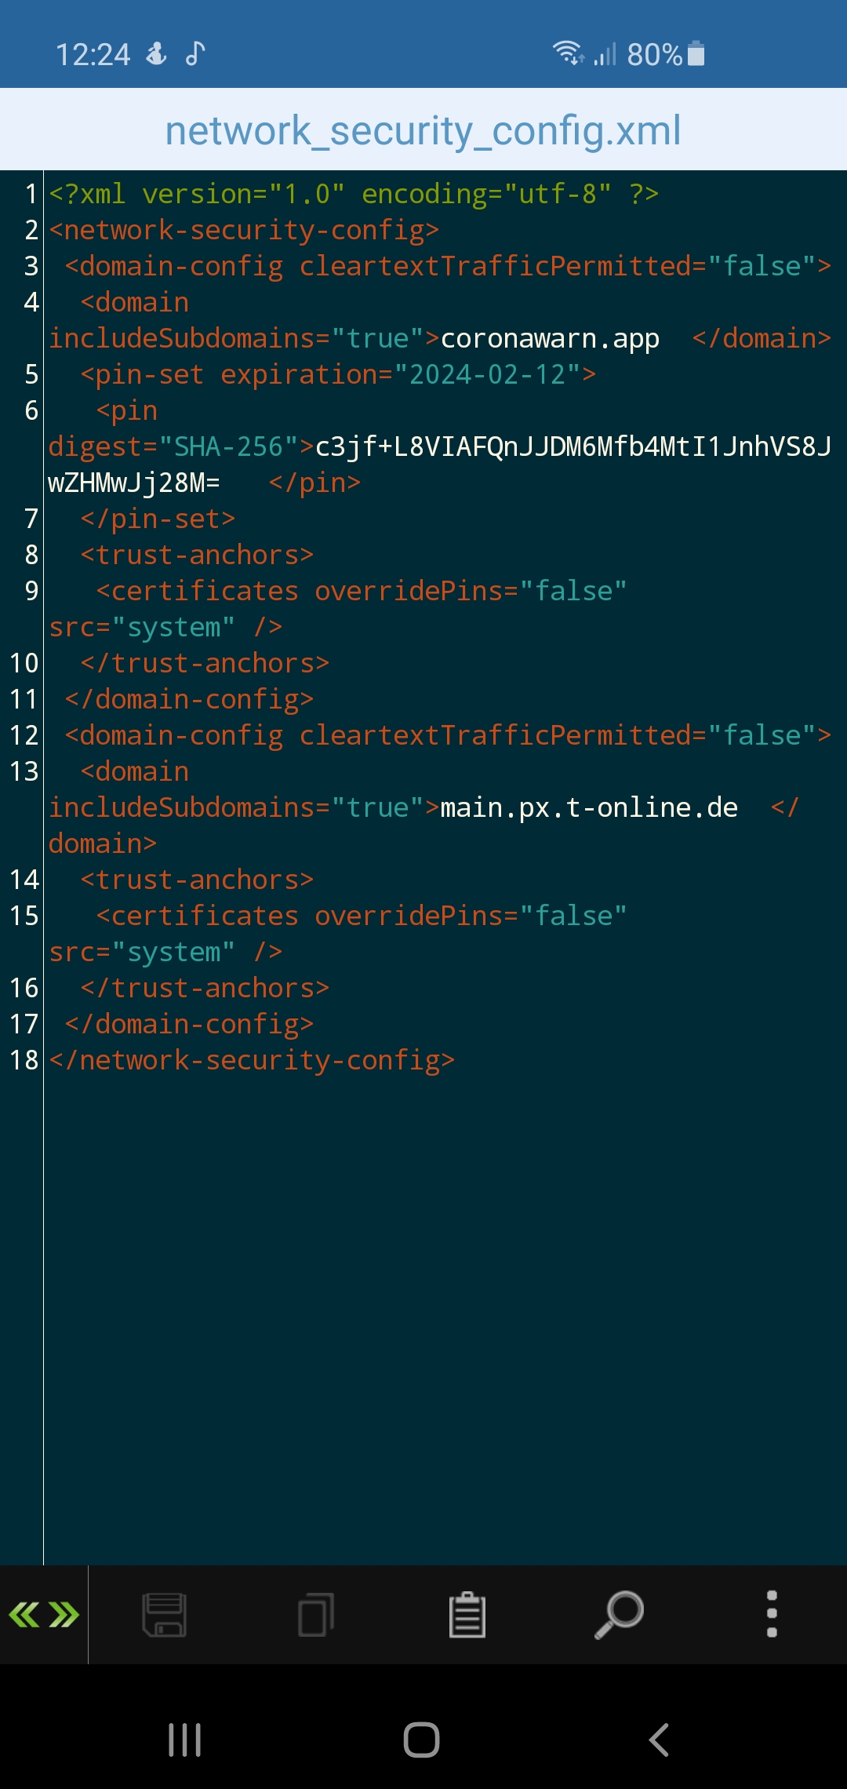Tap the empty editor area below code
The height and width of the screenshot is (1789, 847).
445,1318
